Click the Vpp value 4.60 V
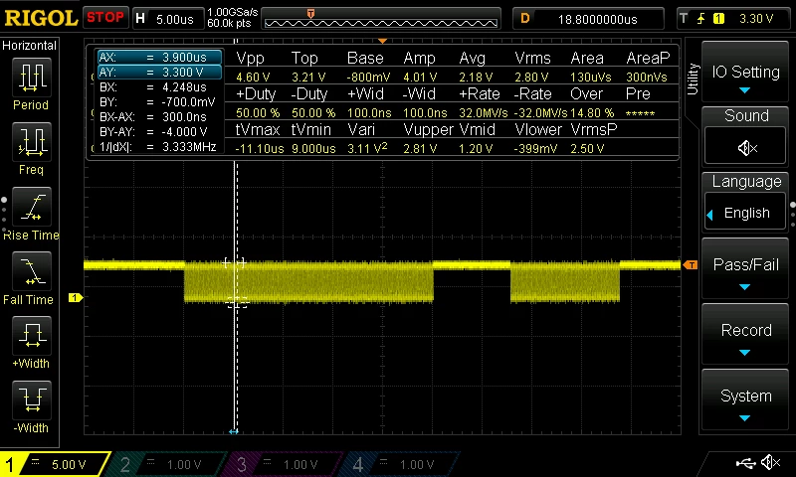The image size is (796, 477). (x=253, y=78)
